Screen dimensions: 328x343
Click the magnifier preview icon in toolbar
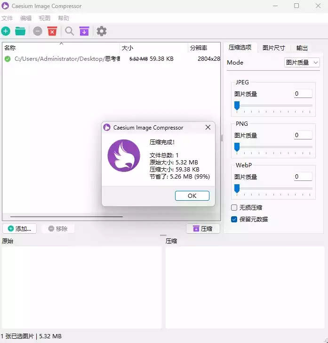pos(70,32)
